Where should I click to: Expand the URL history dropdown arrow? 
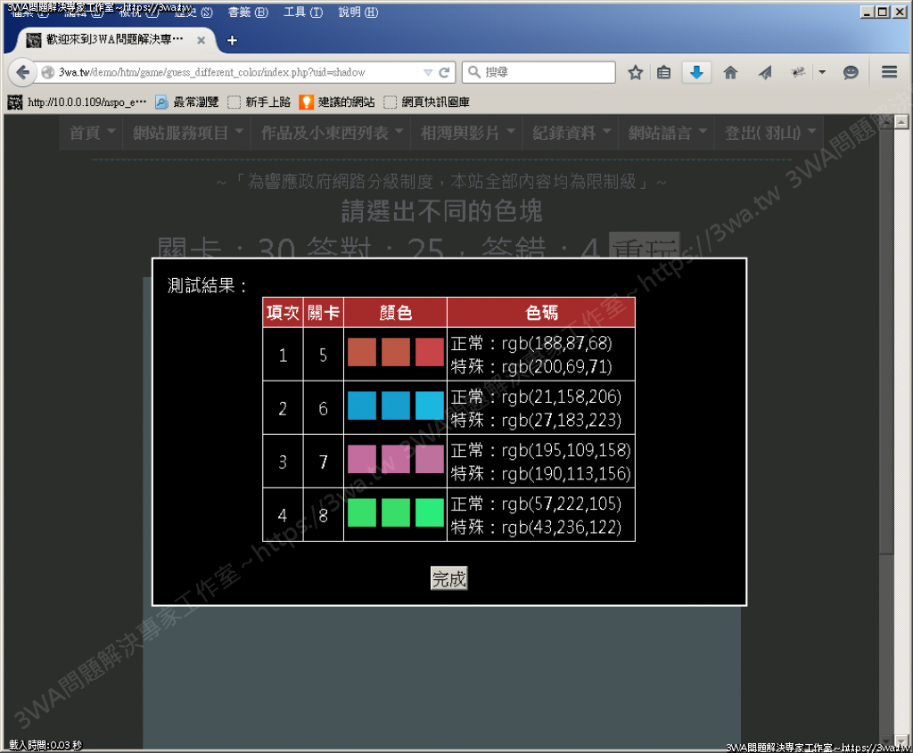pyautogui.click(x=428, y=72)
